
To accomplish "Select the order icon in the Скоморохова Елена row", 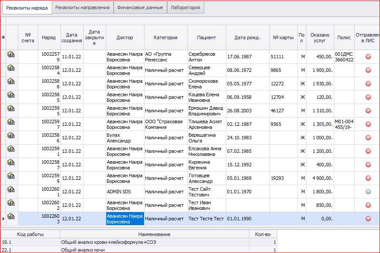I will click(11, 84).
